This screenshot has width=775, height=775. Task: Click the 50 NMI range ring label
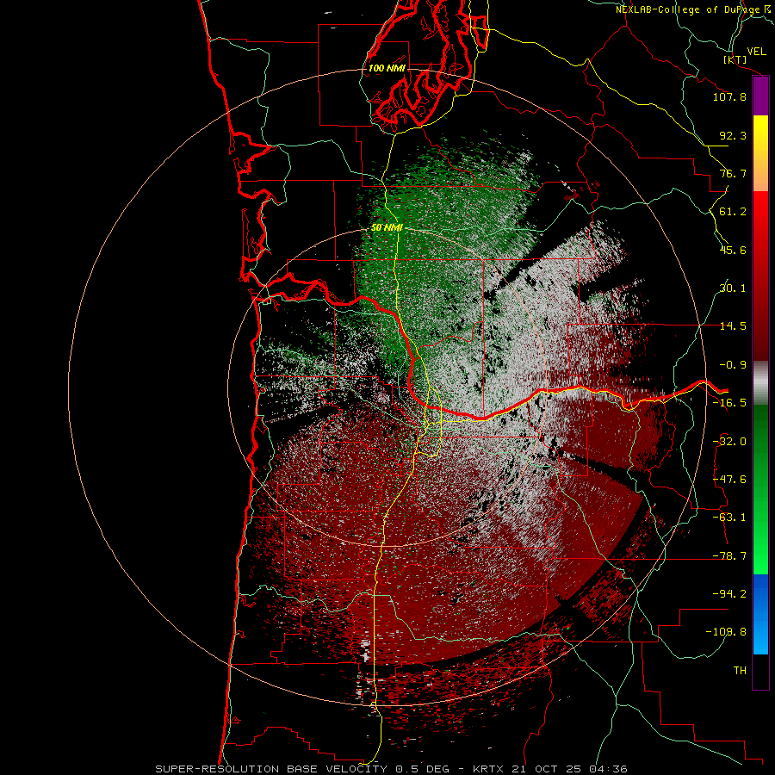point(387,227)
